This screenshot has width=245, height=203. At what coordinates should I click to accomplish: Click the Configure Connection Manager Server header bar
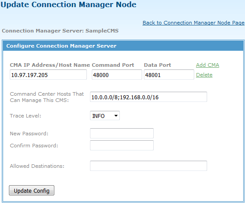coord(123,46)
